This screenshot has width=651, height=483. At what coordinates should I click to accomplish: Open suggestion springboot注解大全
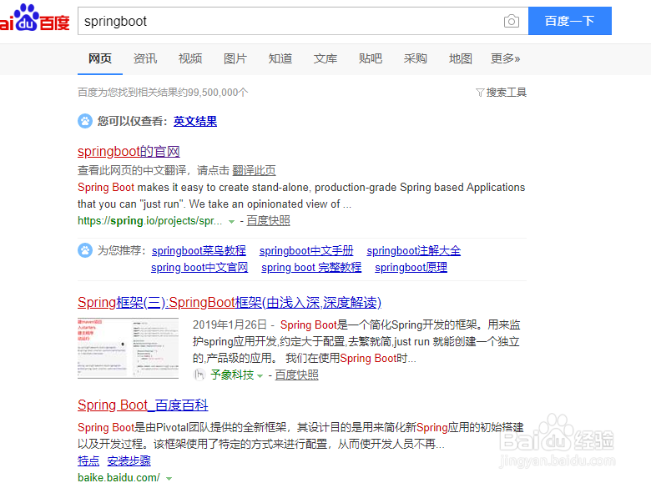[x=413, y=250]
